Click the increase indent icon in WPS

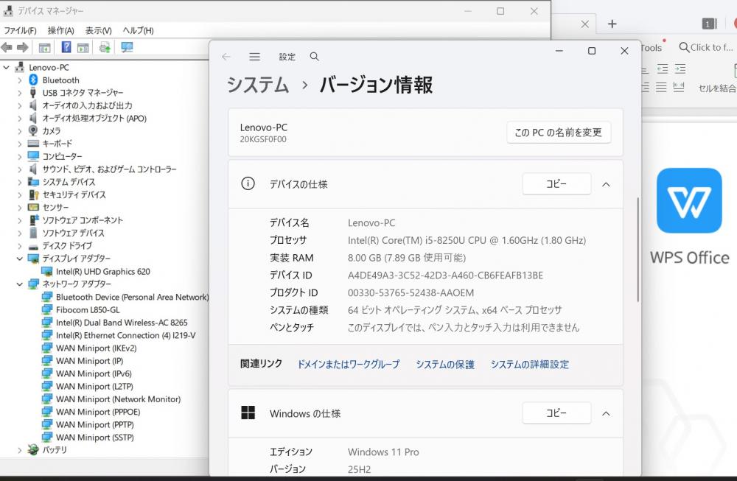click(x=680, y=69)
